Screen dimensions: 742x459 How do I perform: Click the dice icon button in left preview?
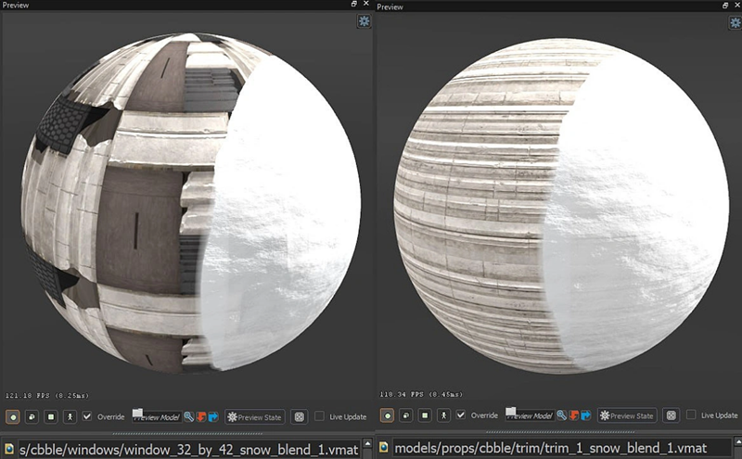[x=300, y=416]
